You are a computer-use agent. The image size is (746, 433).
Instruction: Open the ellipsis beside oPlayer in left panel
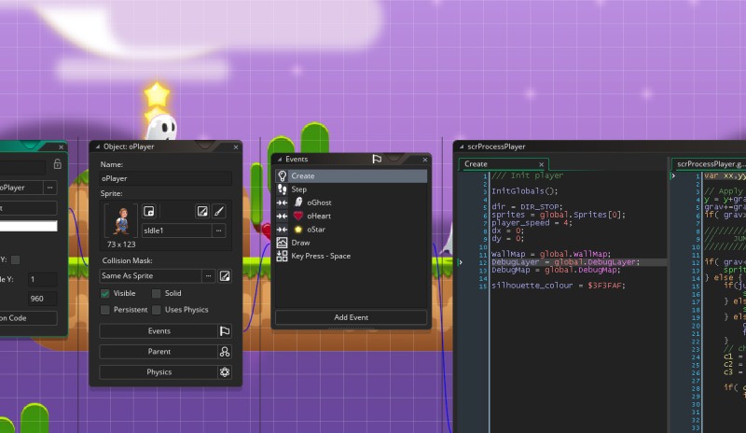pos(50,188)
